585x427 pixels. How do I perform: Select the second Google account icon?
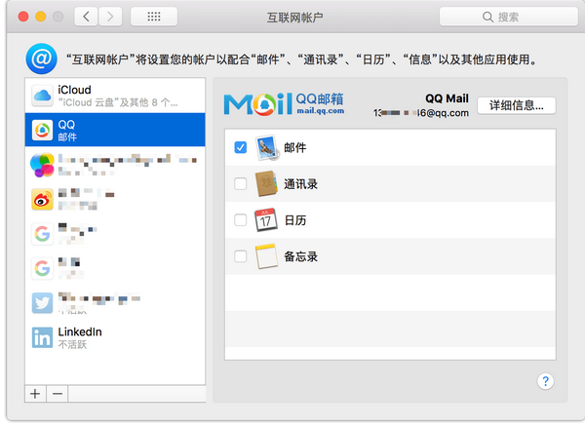(42, 268)
